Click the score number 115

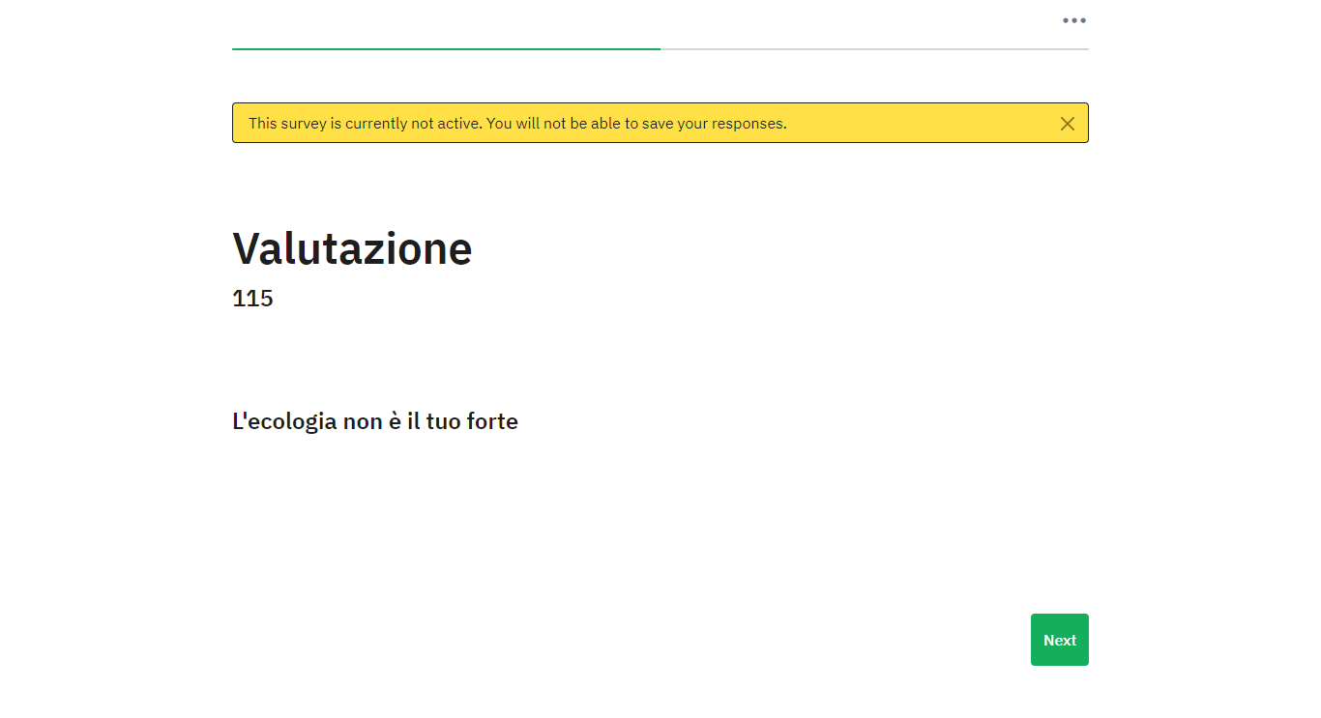tap(252, 299)
